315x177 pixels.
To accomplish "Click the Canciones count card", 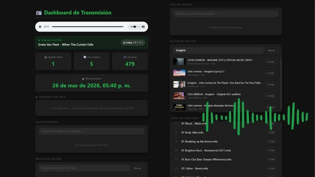I will [130, 61].
